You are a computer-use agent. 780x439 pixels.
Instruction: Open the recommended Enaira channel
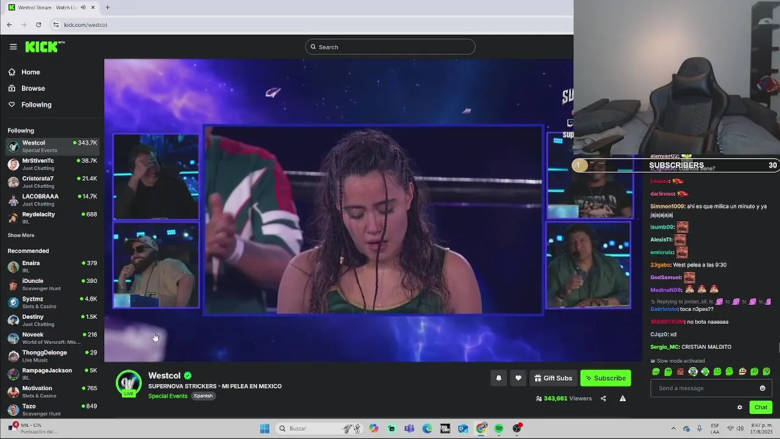click(52, 266)
